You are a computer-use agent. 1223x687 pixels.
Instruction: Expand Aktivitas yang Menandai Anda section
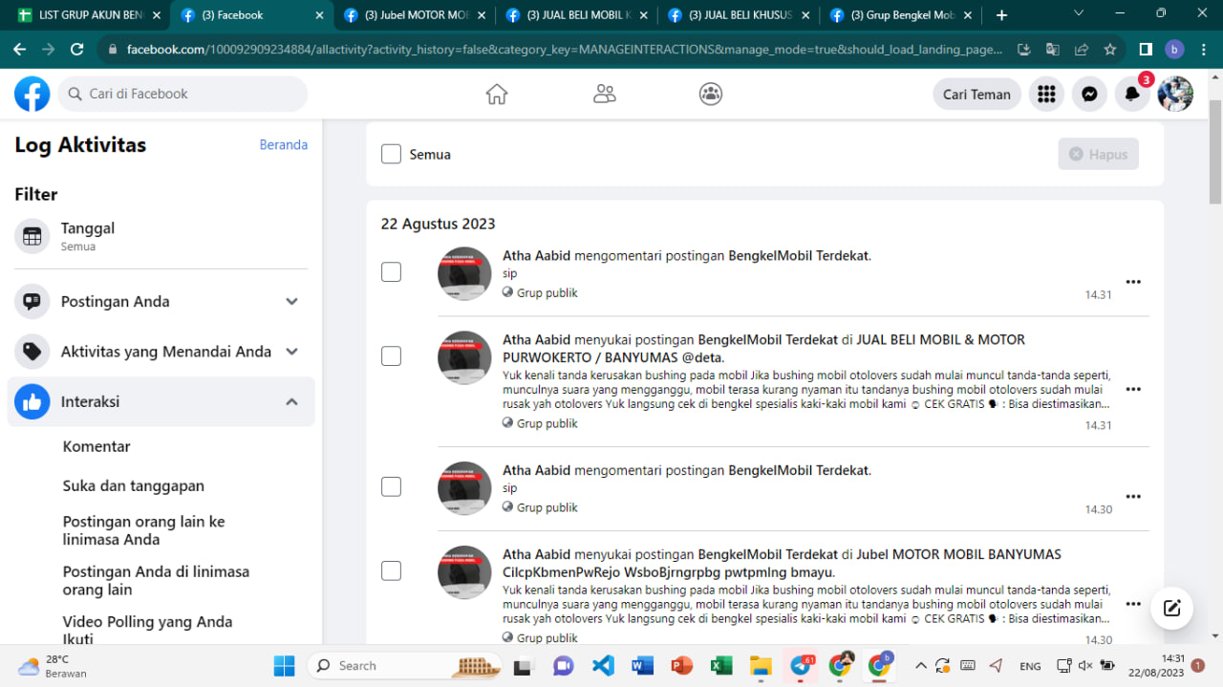tap(292, 352)
